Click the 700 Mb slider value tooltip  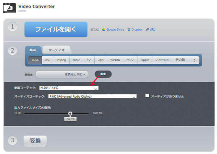coord(70,119)
